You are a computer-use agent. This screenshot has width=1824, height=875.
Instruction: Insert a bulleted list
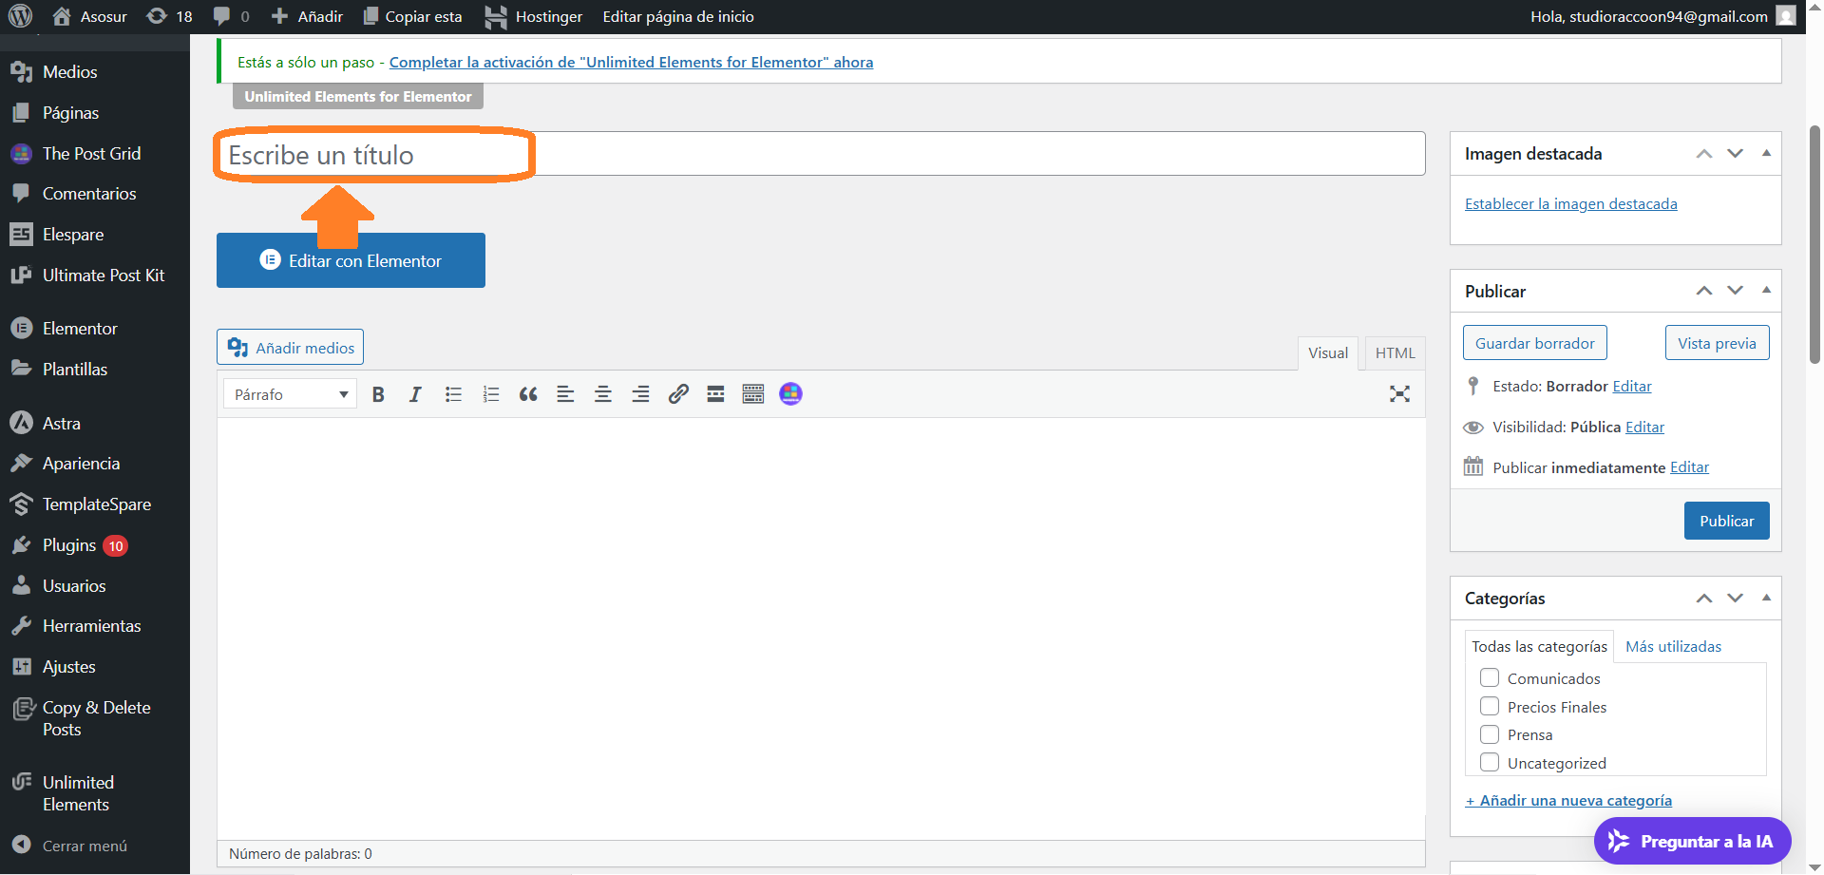(453, 394)
